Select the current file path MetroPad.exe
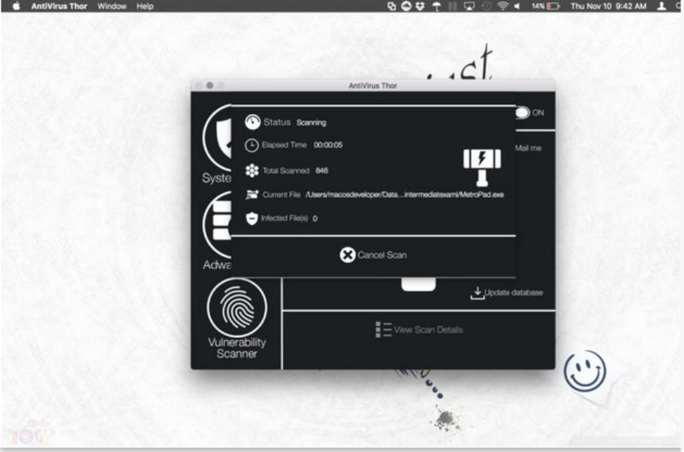The image size is (684, 452). [x=404, y=195]
